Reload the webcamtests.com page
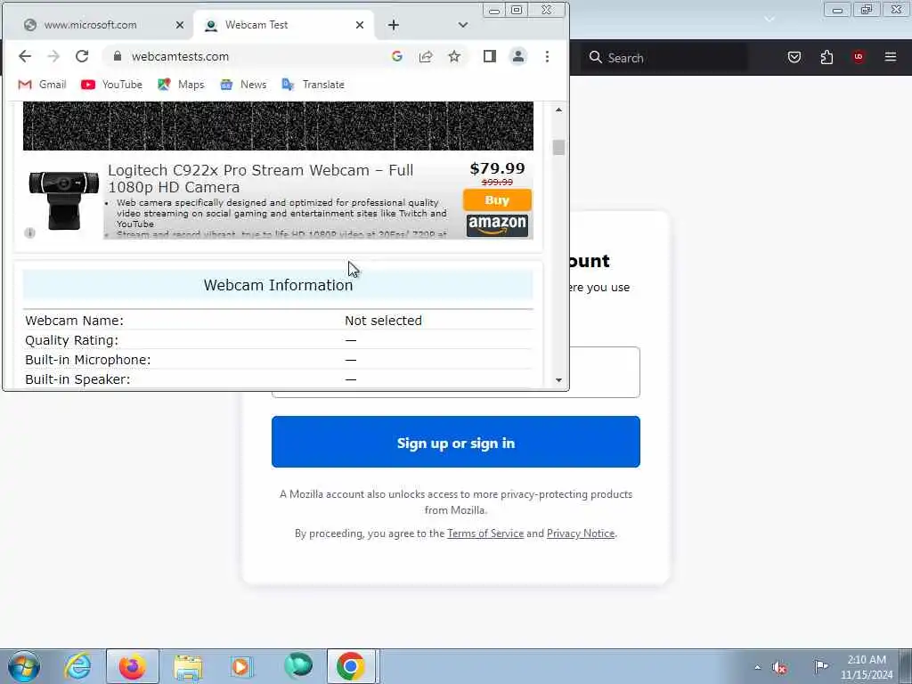This screenshot has height=684, width=912. pos(81,56)
